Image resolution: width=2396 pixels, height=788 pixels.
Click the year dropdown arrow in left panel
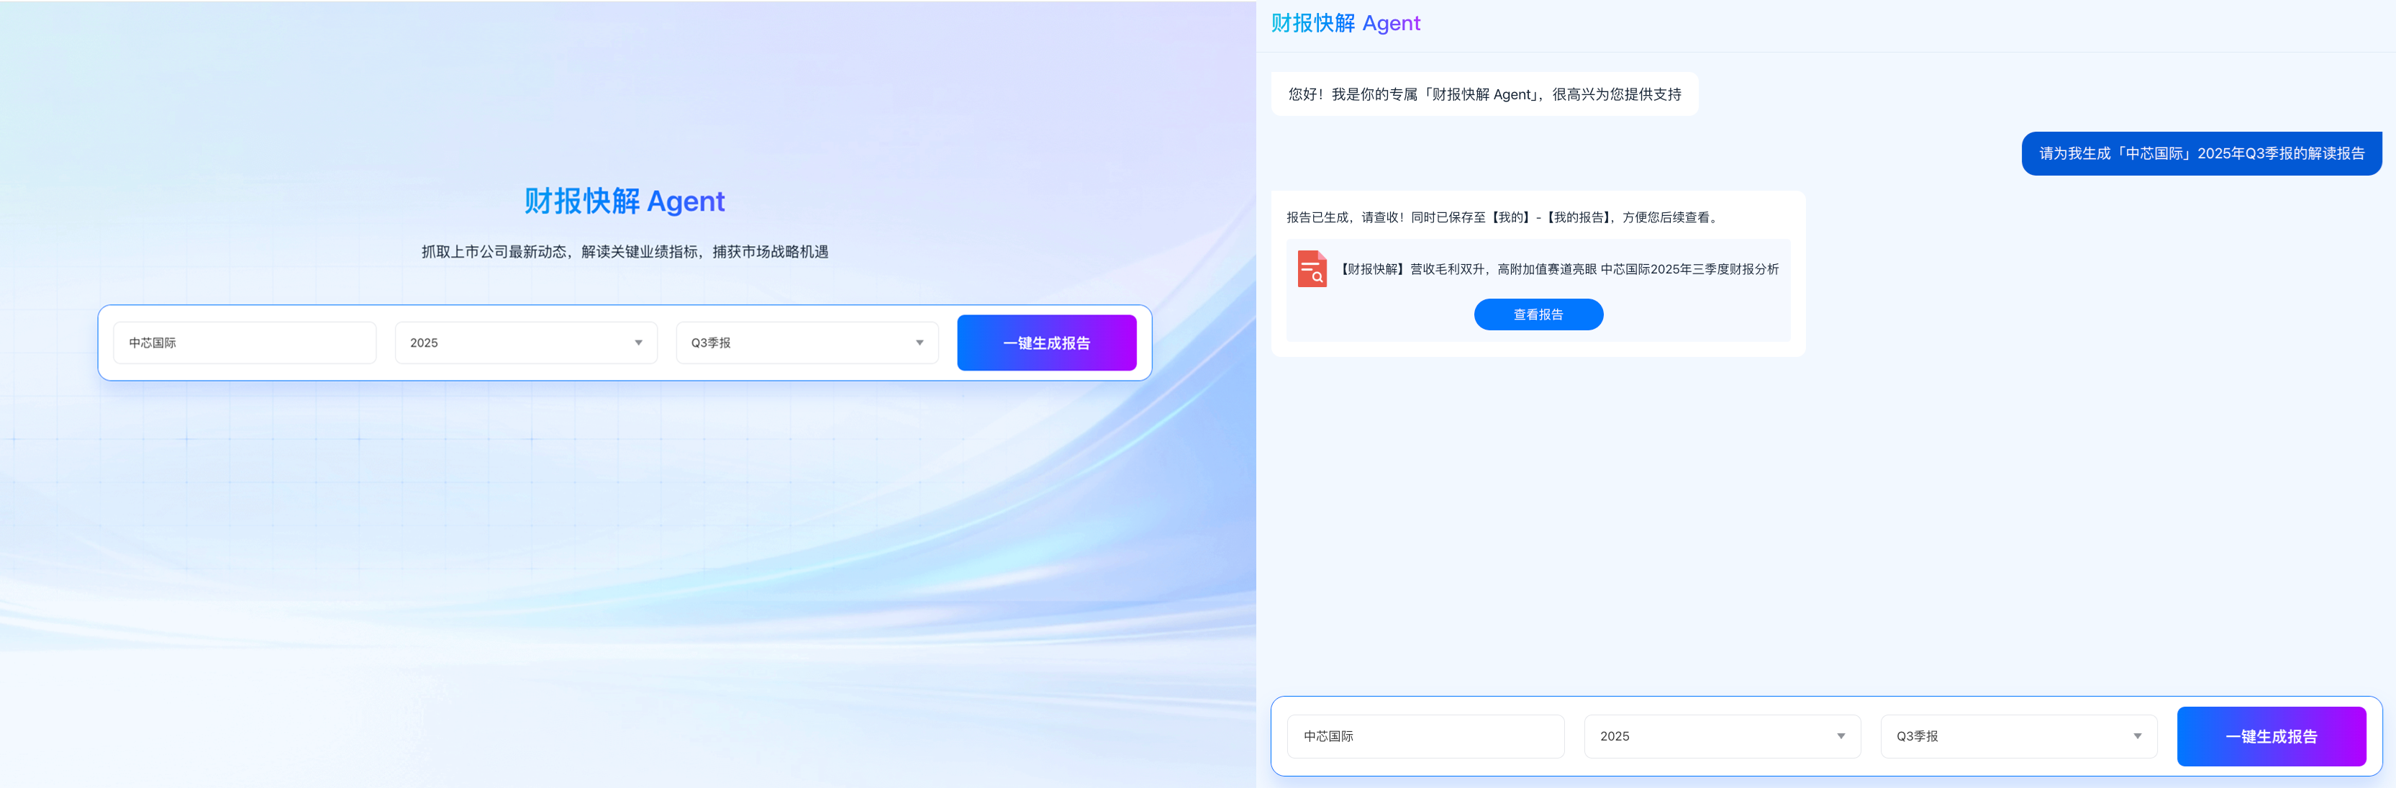coord(638,343)
